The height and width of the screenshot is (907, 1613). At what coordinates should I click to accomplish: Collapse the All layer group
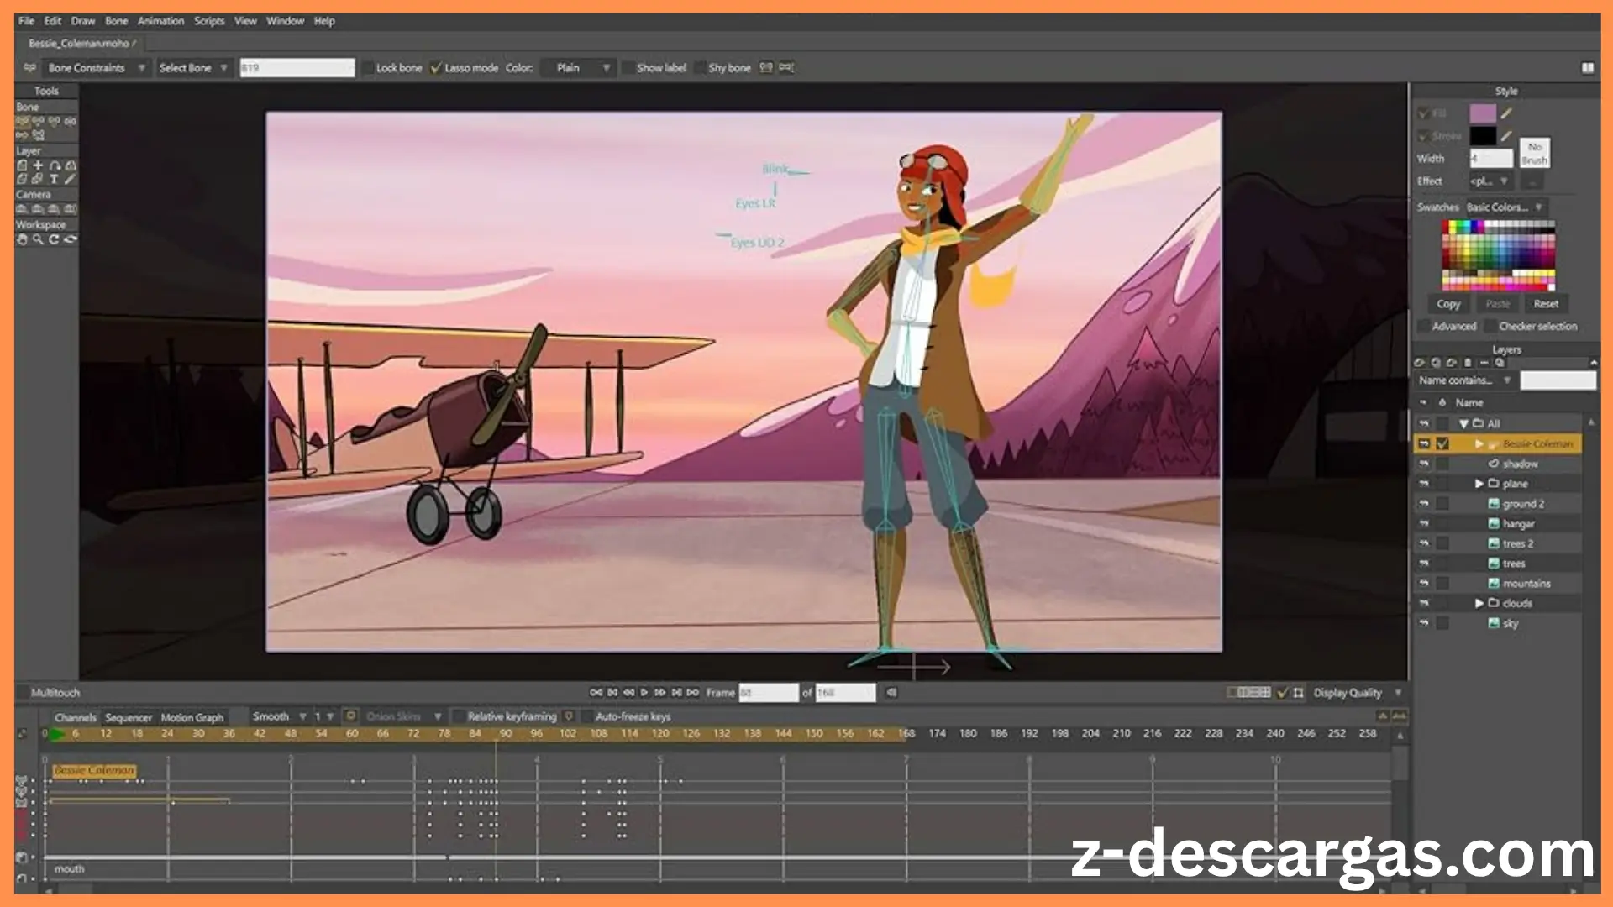pos(1463,424)
